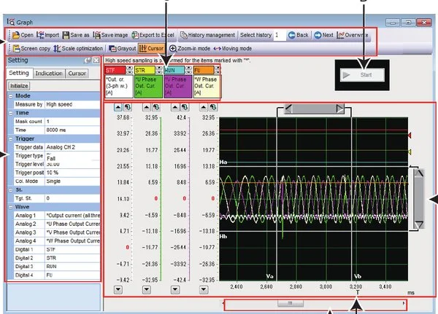Screen dimensions: 438x314
Task: Select the Digital 1 STF row
Action: [57, 250]
